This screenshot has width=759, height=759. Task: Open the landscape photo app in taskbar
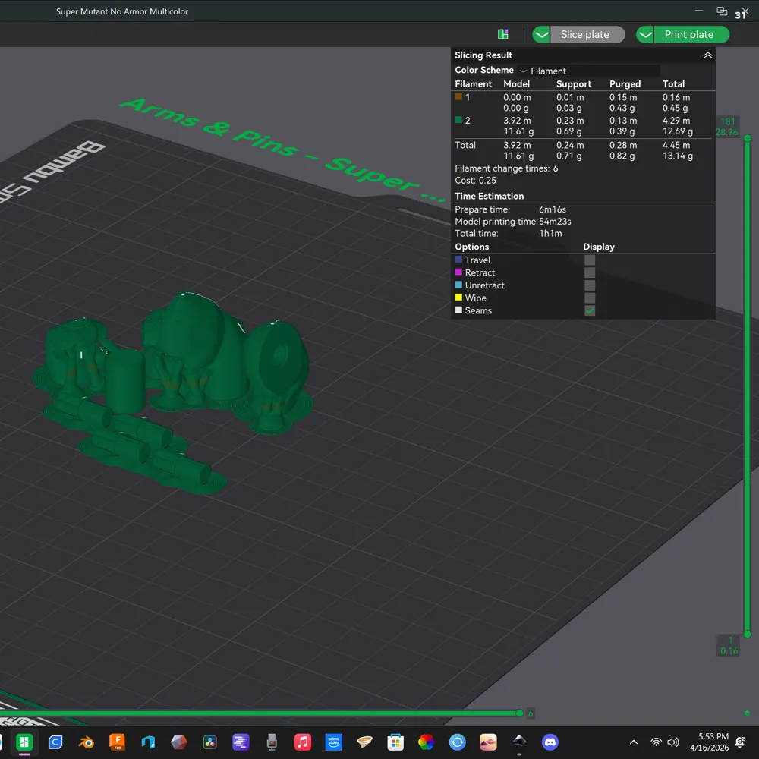(488, 742)
